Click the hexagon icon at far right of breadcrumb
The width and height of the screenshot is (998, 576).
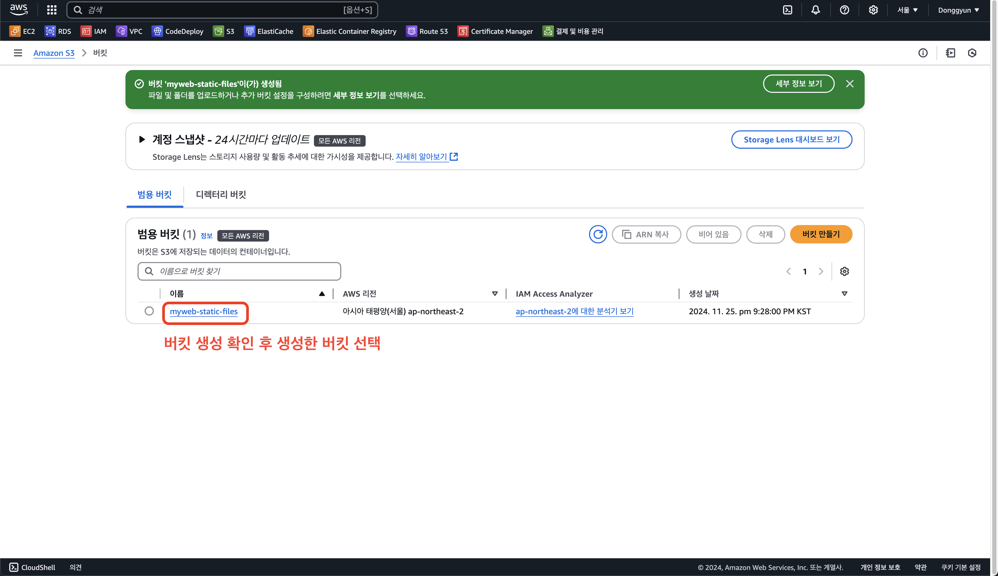(x=972, y=53)
